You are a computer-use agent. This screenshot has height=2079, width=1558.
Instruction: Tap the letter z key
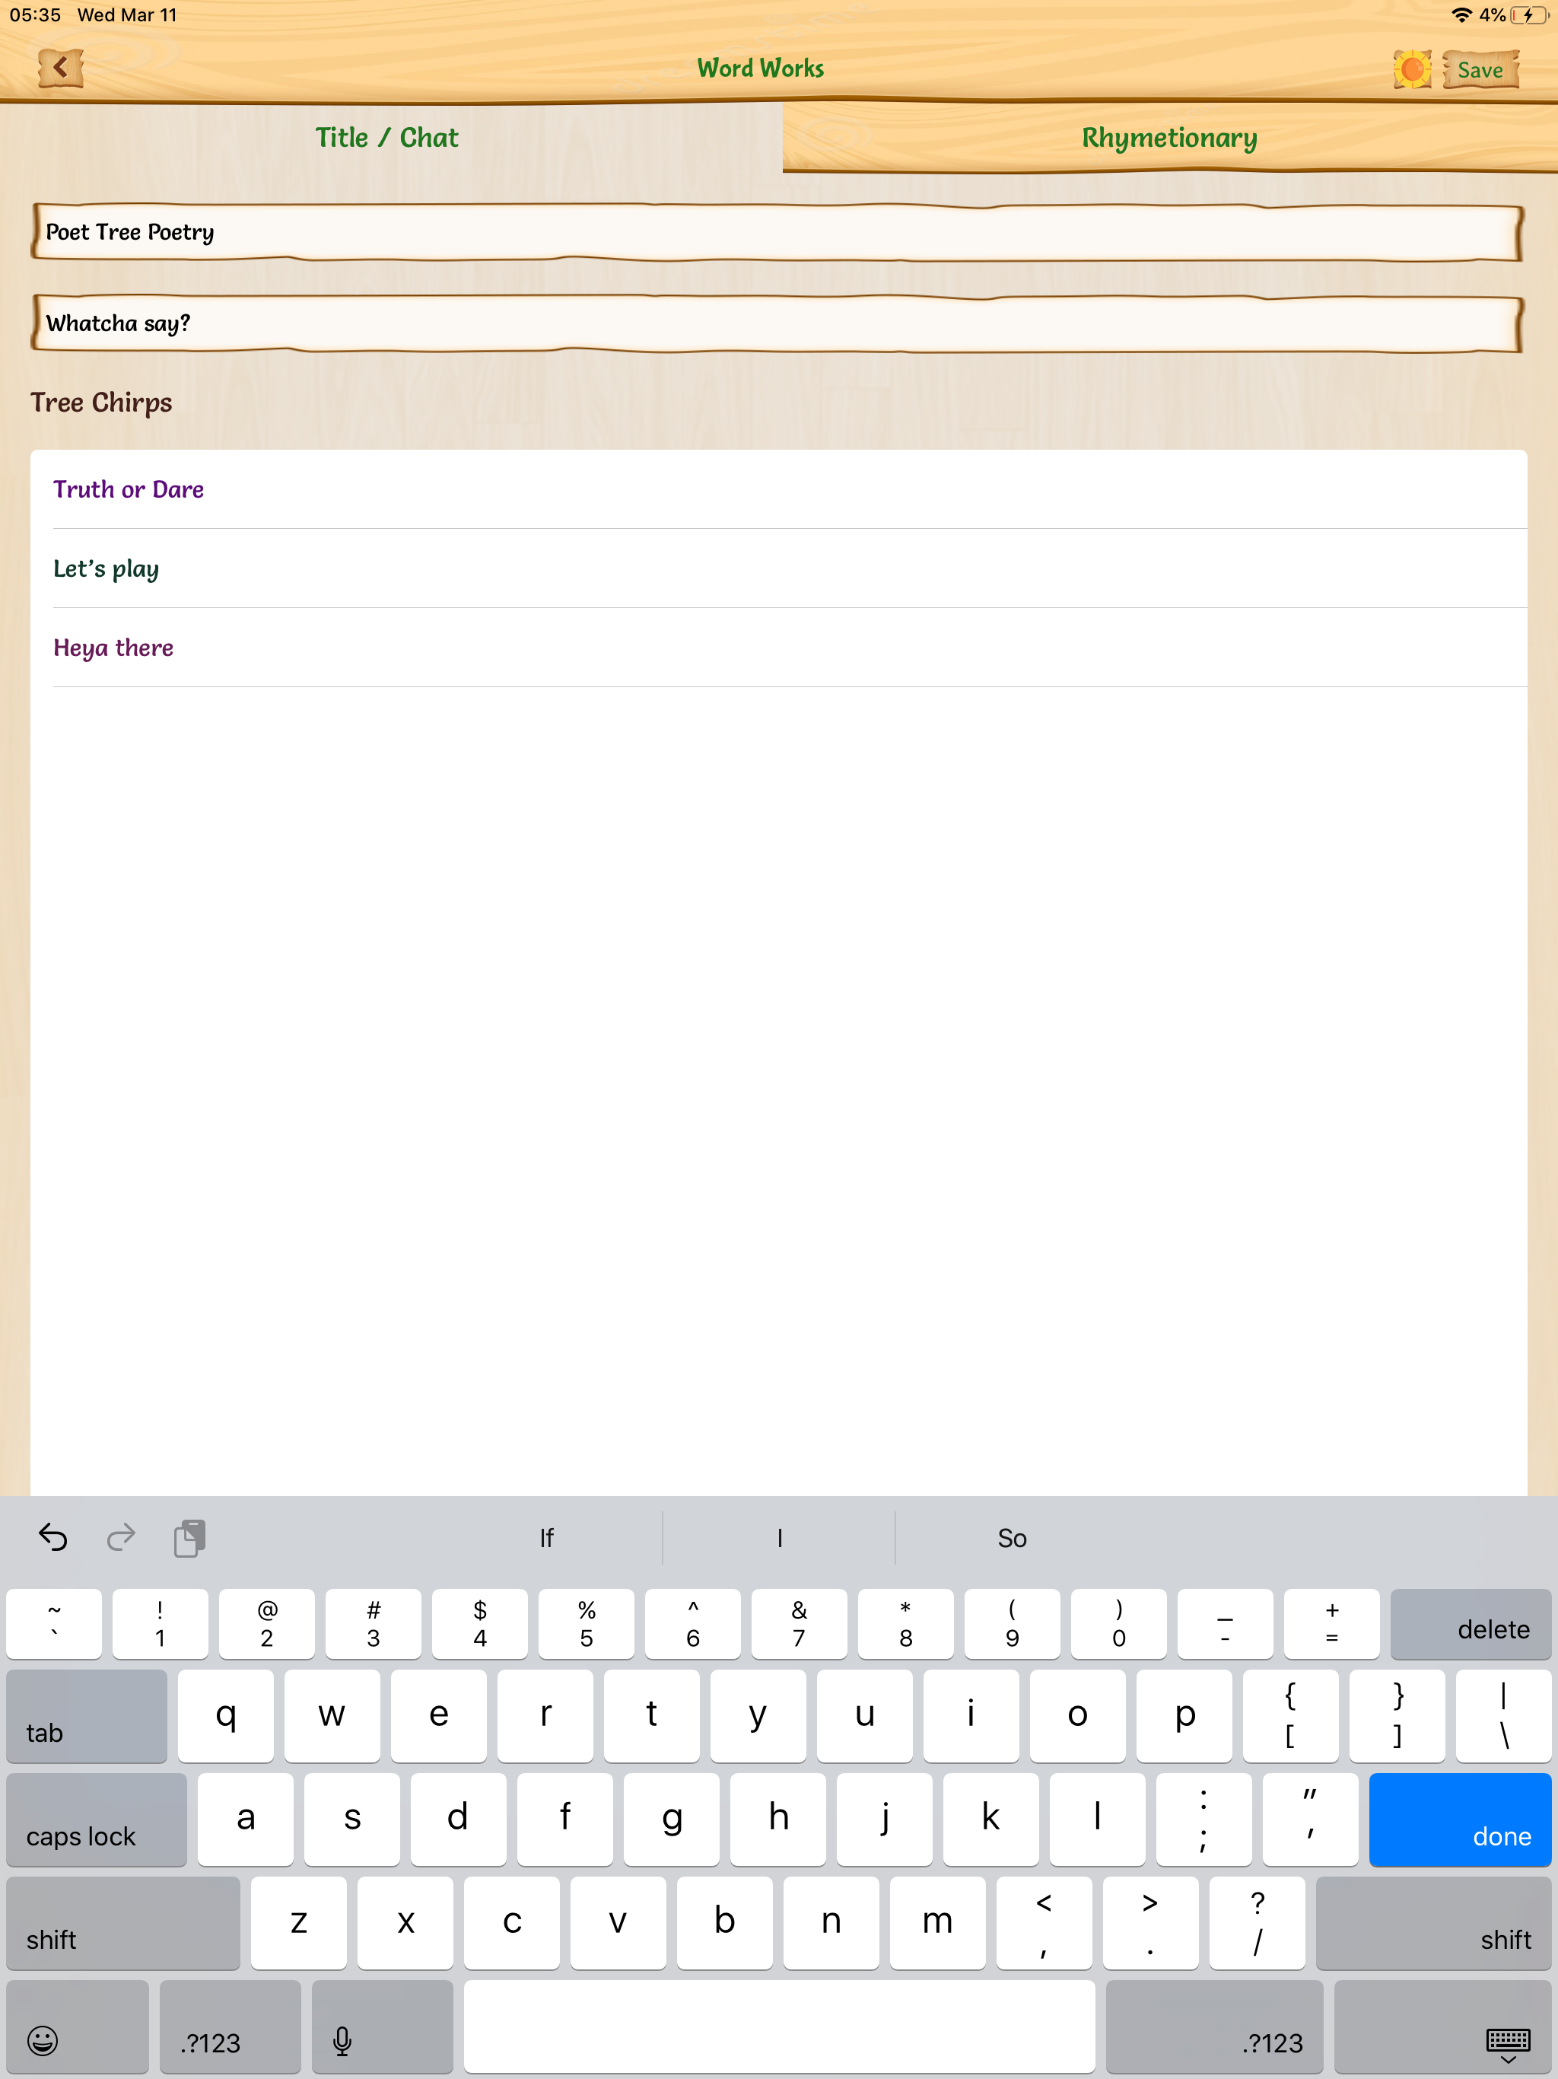299,1923
